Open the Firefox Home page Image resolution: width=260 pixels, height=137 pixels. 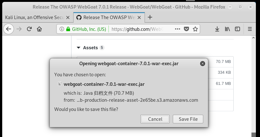pos(39,29)
